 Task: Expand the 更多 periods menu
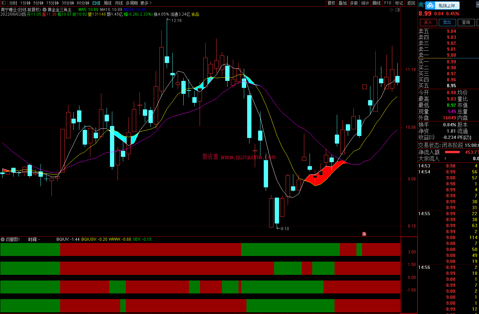(x=146, y=3)
